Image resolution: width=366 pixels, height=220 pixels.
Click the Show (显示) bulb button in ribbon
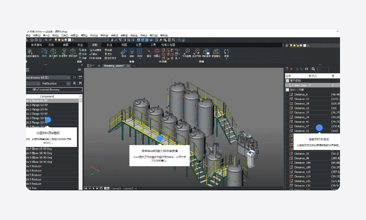click(x=108, y=54)
